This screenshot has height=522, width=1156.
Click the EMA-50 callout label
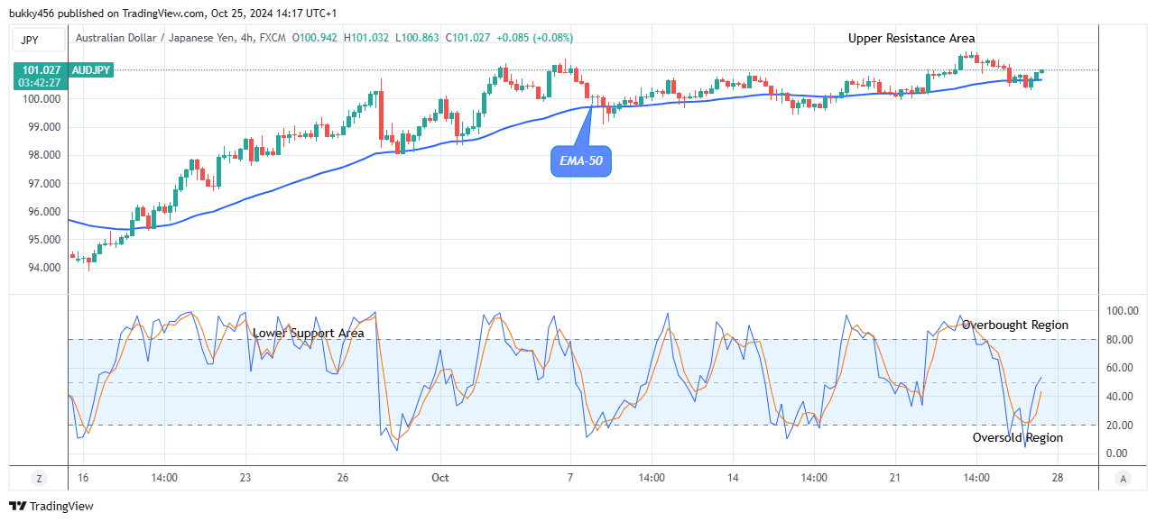580,161
